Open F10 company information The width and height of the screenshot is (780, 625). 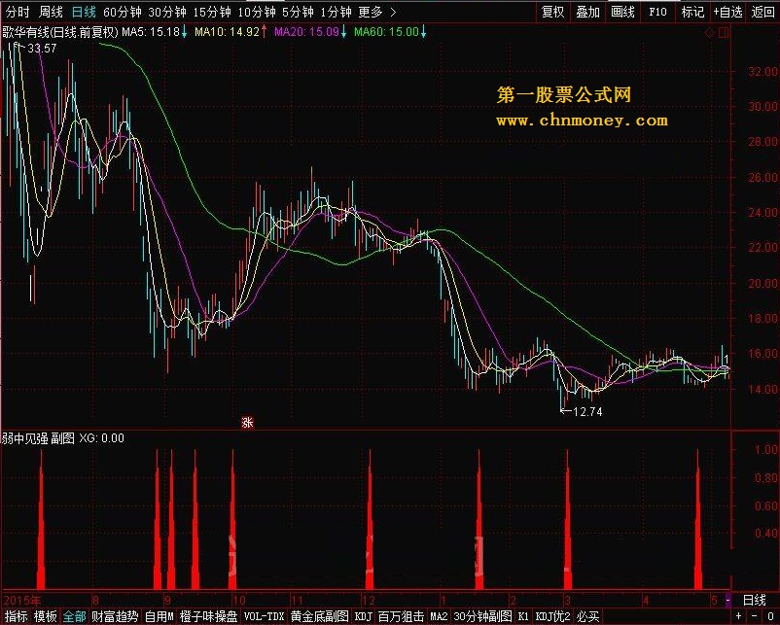(657, 12)
